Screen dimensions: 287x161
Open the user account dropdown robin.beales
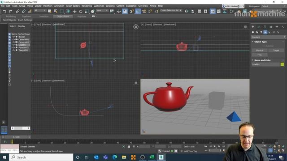point(233,6)
